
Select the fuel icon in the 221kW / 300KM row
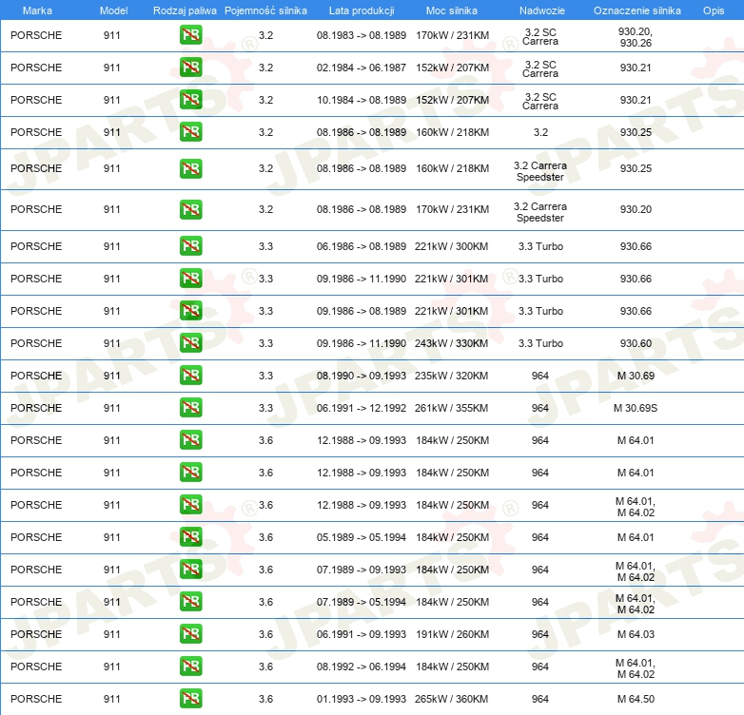[x=190, y=246]
